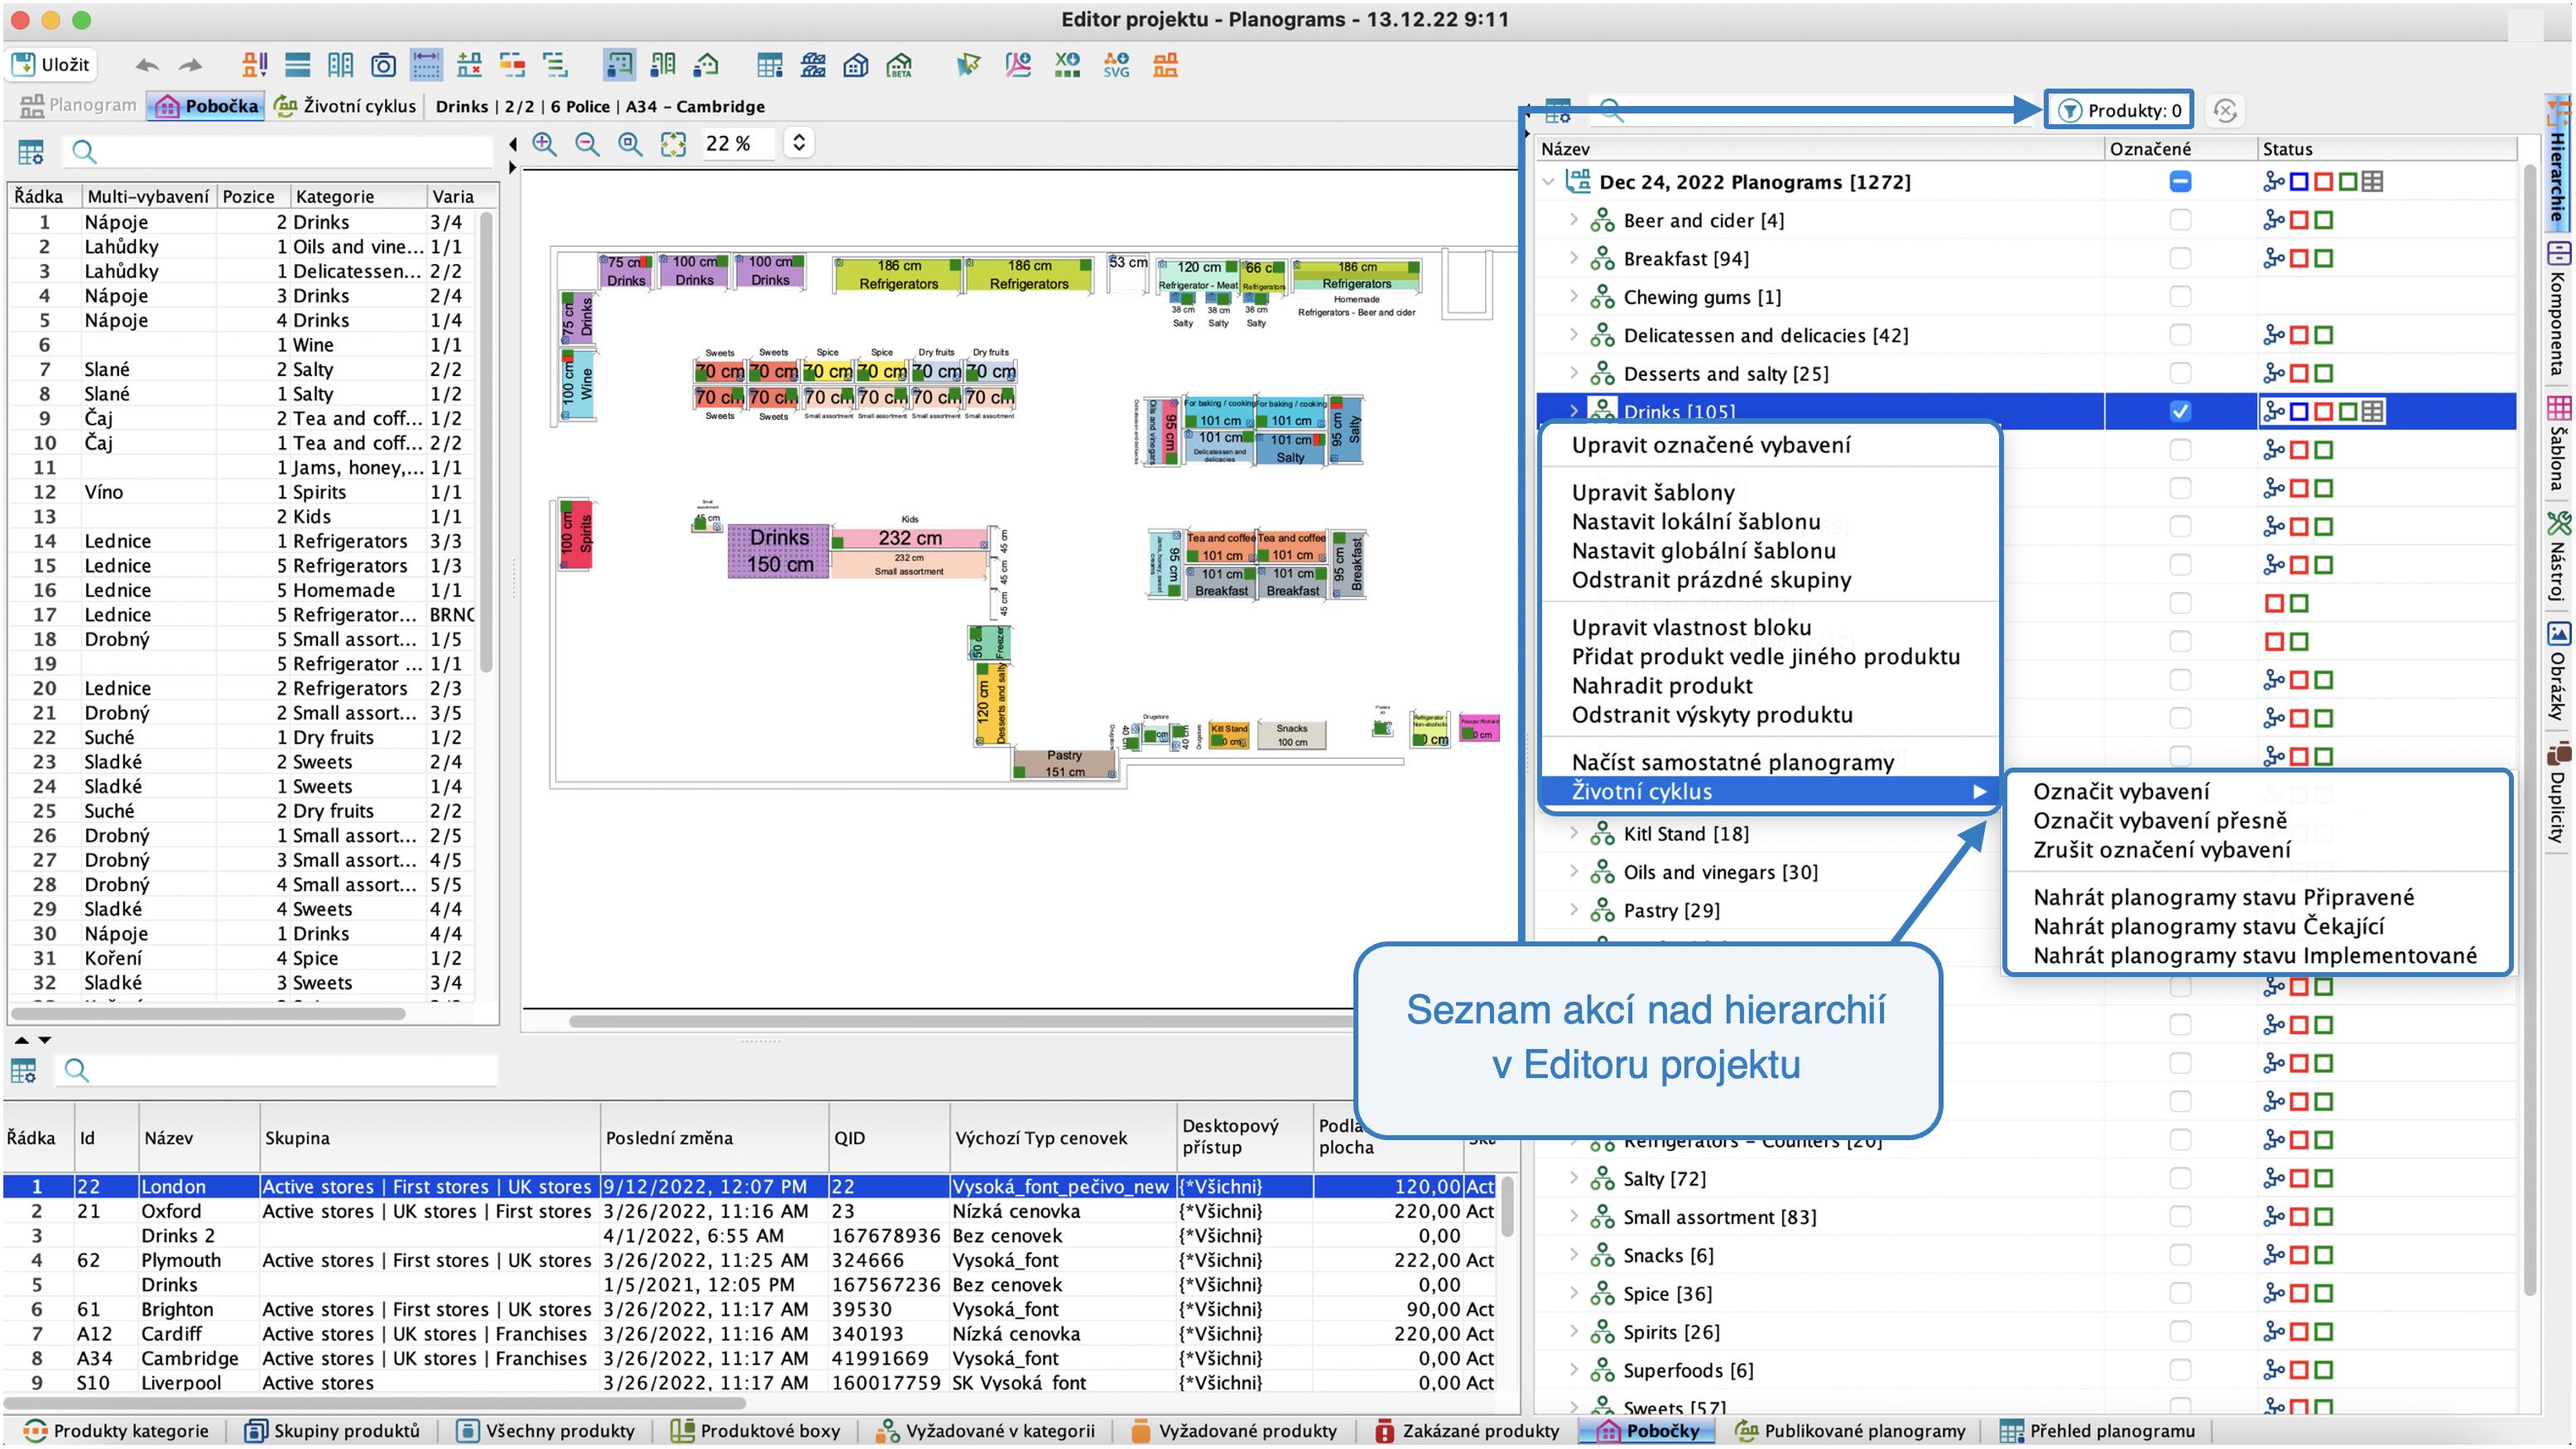Check the Breakfast [94] checkbox
The height and width of the screenshot is (1449, 2576).
pyautogui.click(x=2180, y=258)
